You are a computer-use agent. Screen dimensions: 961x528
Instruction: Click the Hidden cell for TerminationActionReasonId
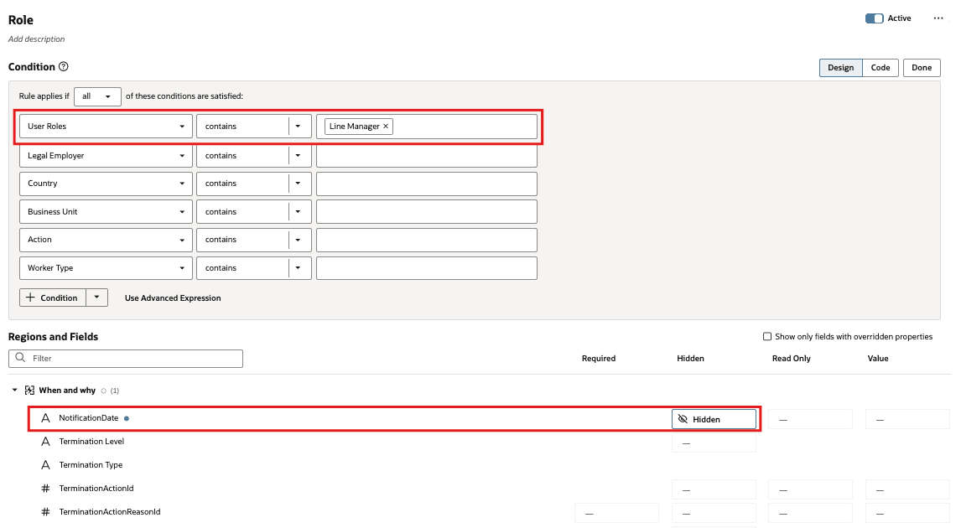[714, 513]
